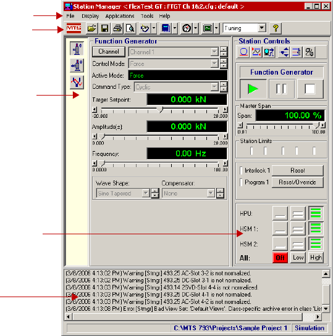Set all hydraulics to High

click(316, 258)
